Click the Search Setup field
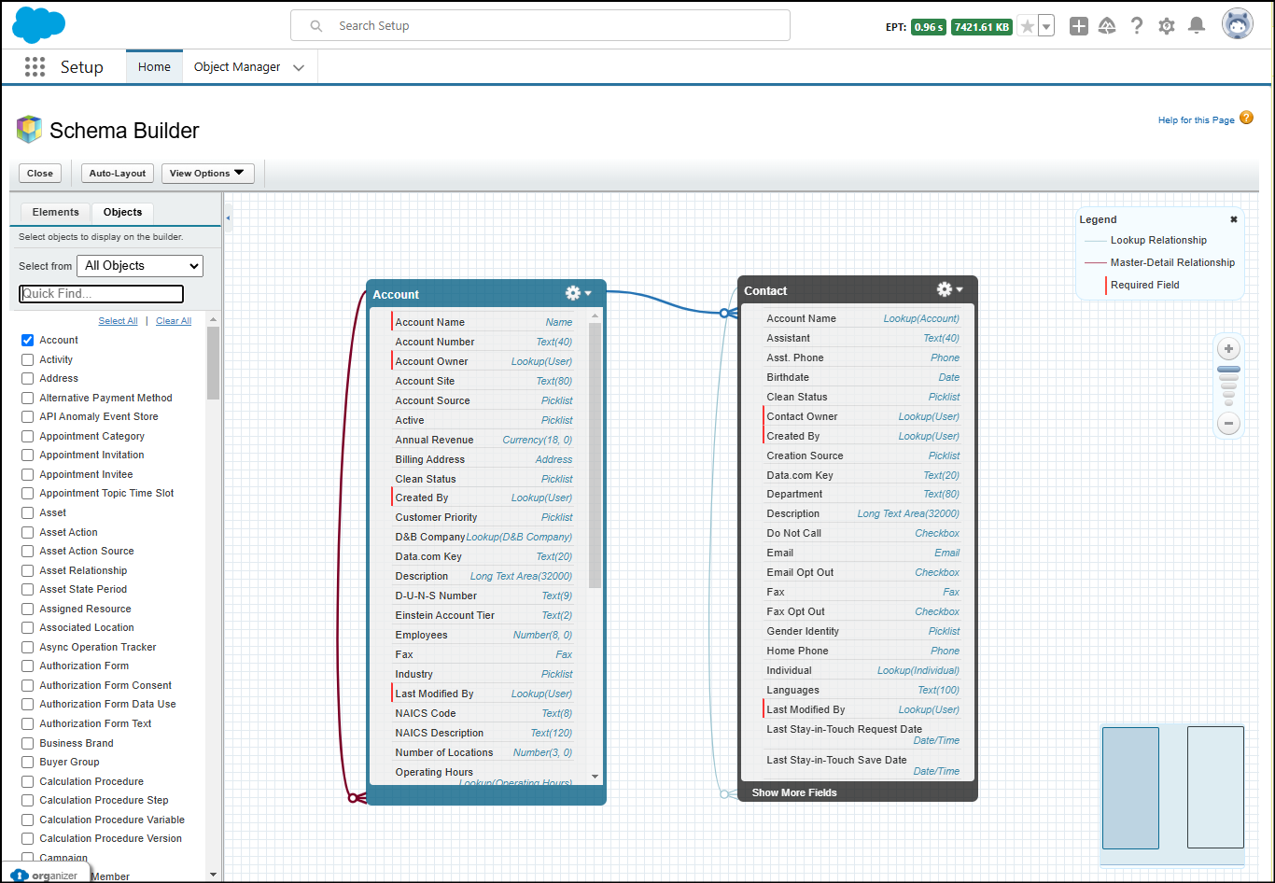The width and height of the screenshot is (1275, 883). pyautogui.click(x=540, y=26)
